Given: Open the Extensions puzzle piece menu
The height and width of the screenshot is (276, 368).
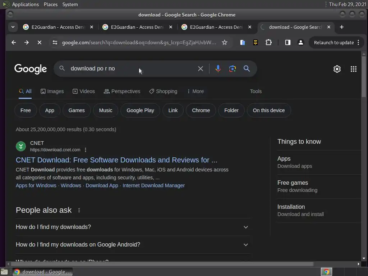Looking at the screenshot, I should coord(268,42).
